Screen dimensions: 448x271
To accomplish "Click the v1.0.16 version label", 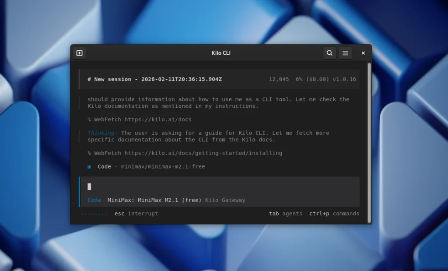I will [x=344, y=79].
